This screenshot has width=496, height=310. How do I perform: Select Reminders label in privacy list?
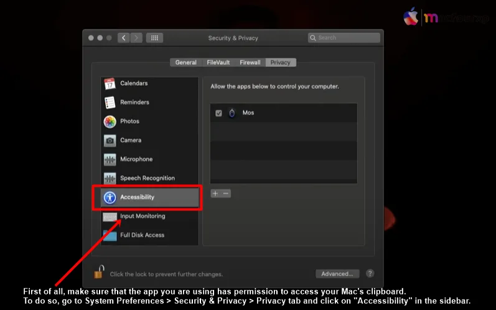(x=134, y=102)
